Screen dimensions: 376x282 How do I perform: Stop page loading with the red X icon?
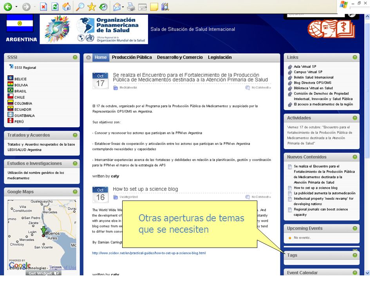pos(43,7)
